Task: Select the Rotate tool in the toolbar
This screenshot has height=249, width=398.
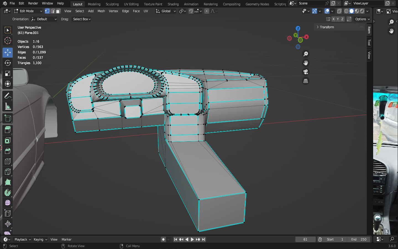Action: pyautogui.click(x=7, y=63)
